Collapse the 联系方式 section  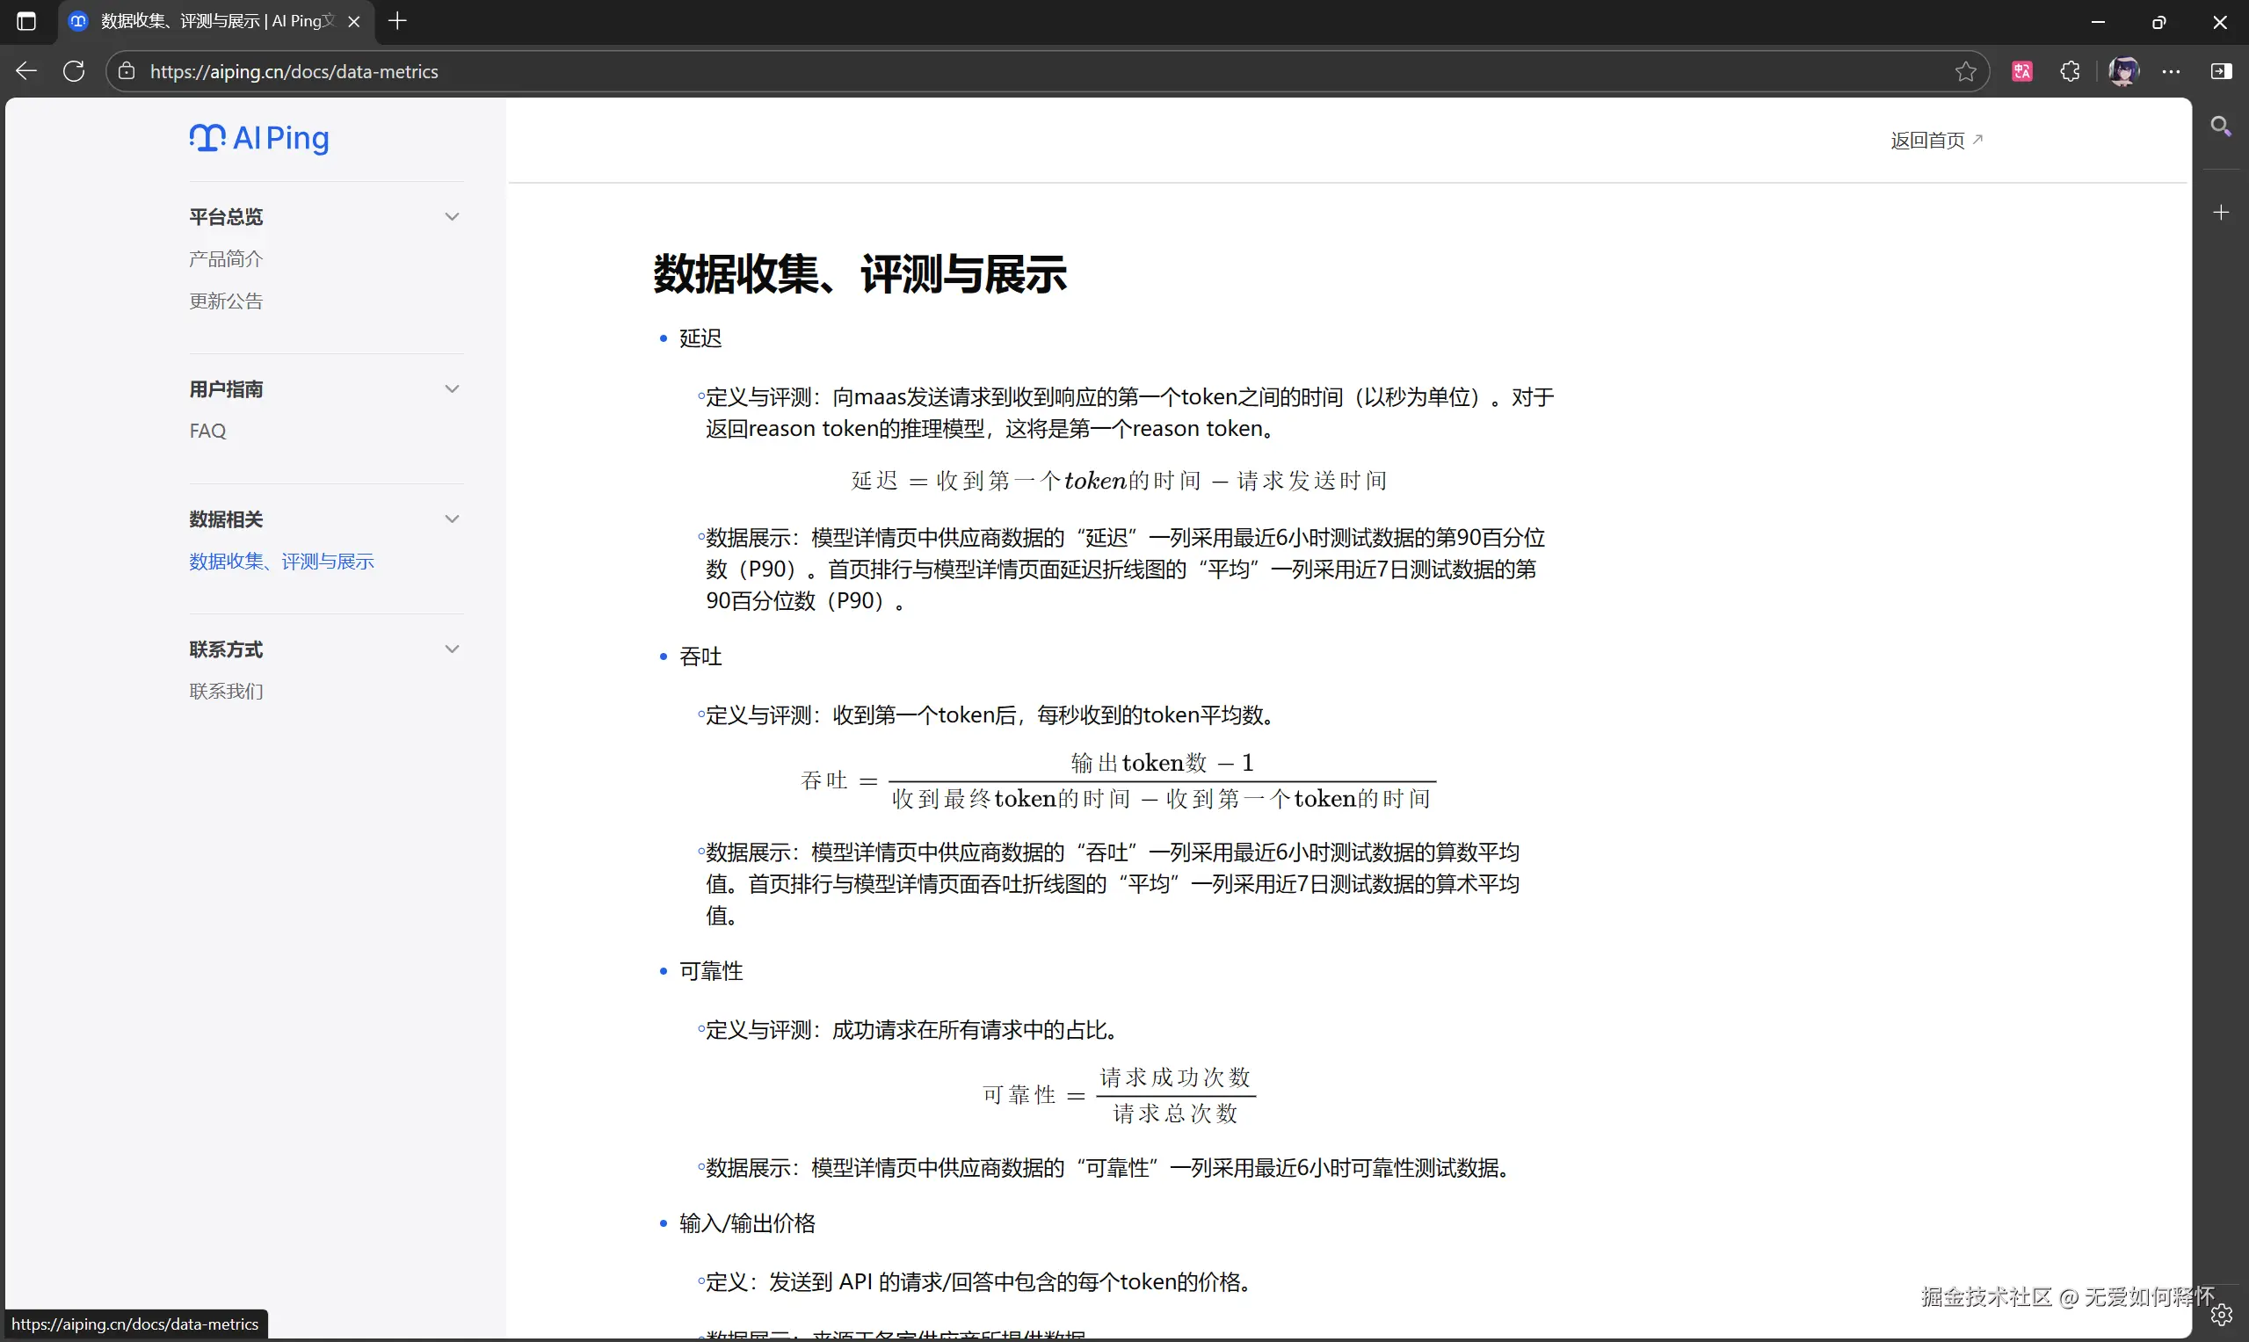(452, 649)
